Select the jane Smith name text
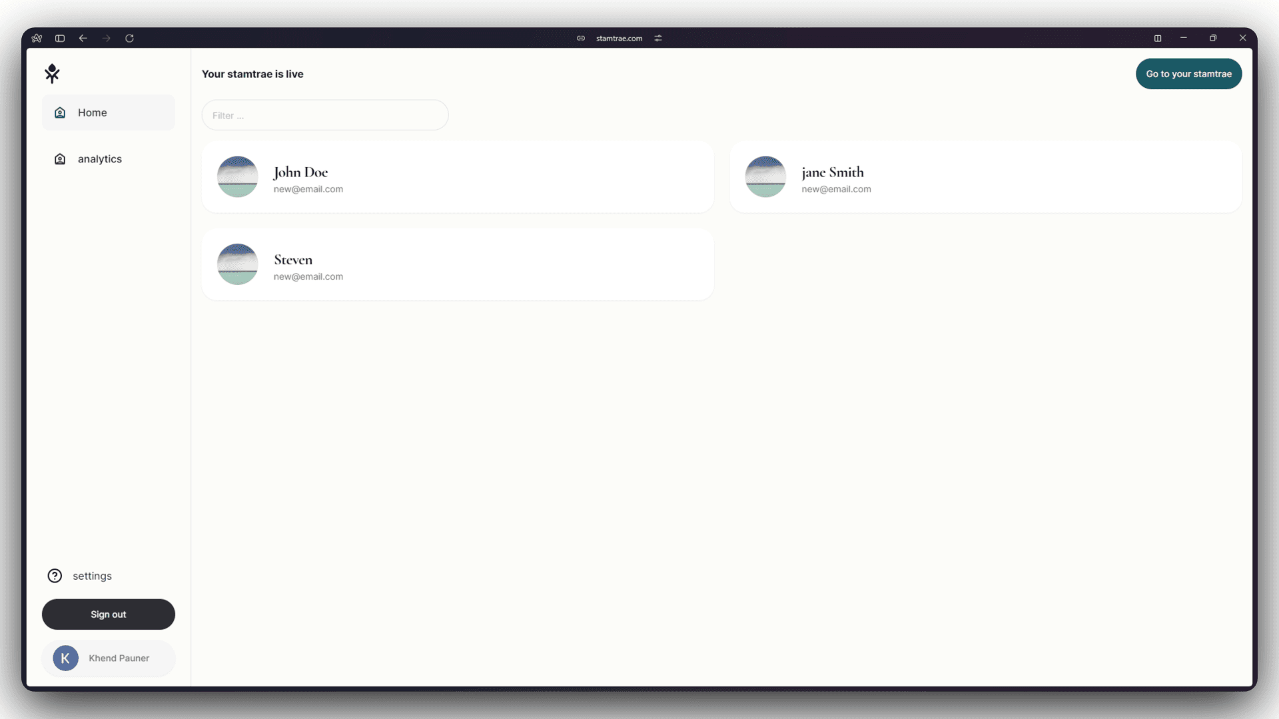Screen dimensions: 1279x719 click(833, 172)
